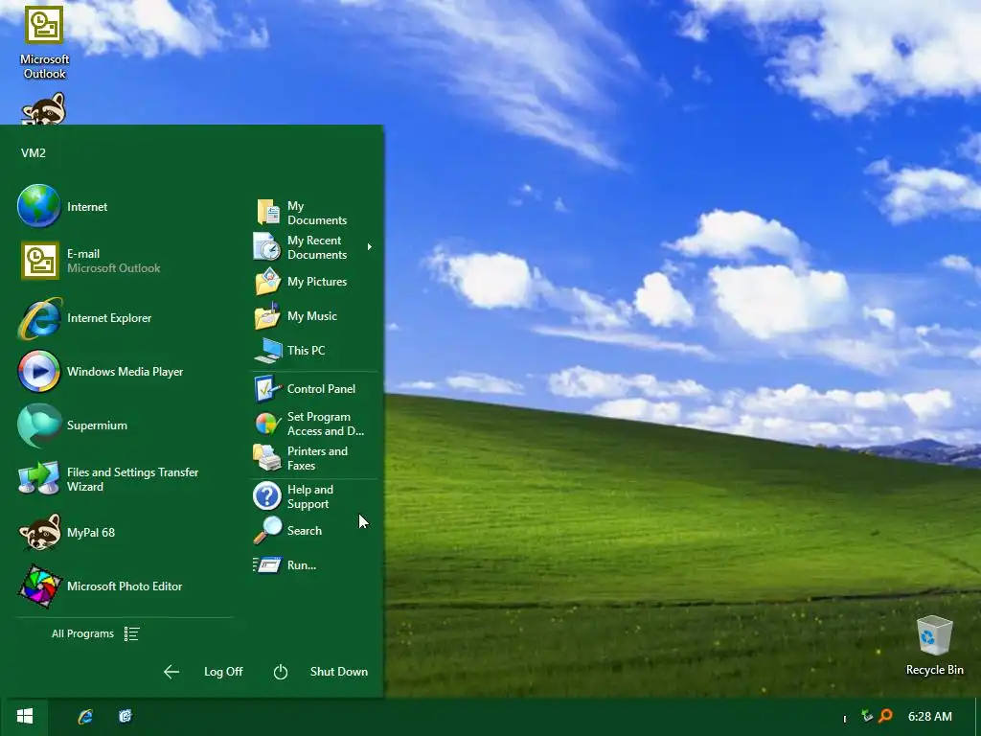981x736 pixels.
Task: Click second pinned taskbar icon next to IE
Action: tap(125, 716)
